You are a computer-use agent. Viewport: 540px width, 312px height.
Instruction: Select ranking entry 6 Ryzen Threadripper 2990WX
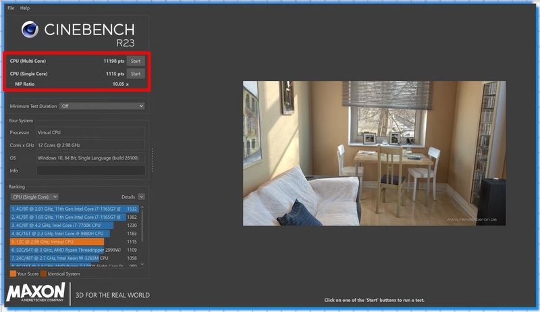click(74, 250)
